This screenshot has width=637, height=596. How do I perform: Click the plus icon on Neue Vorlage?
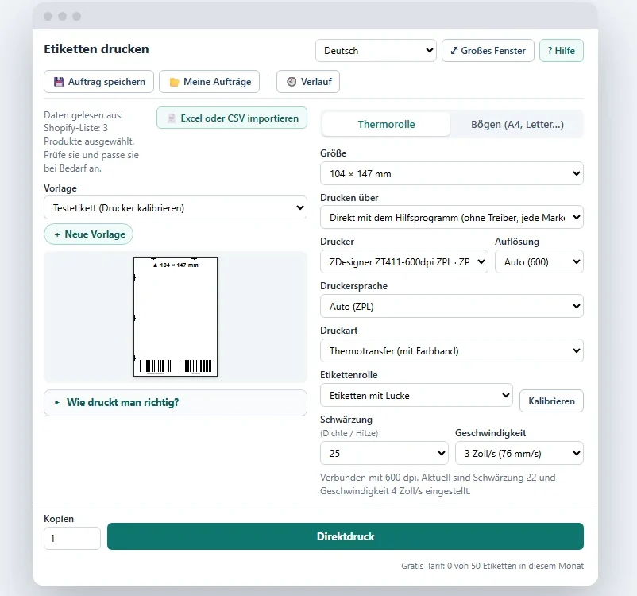point(57,234)
